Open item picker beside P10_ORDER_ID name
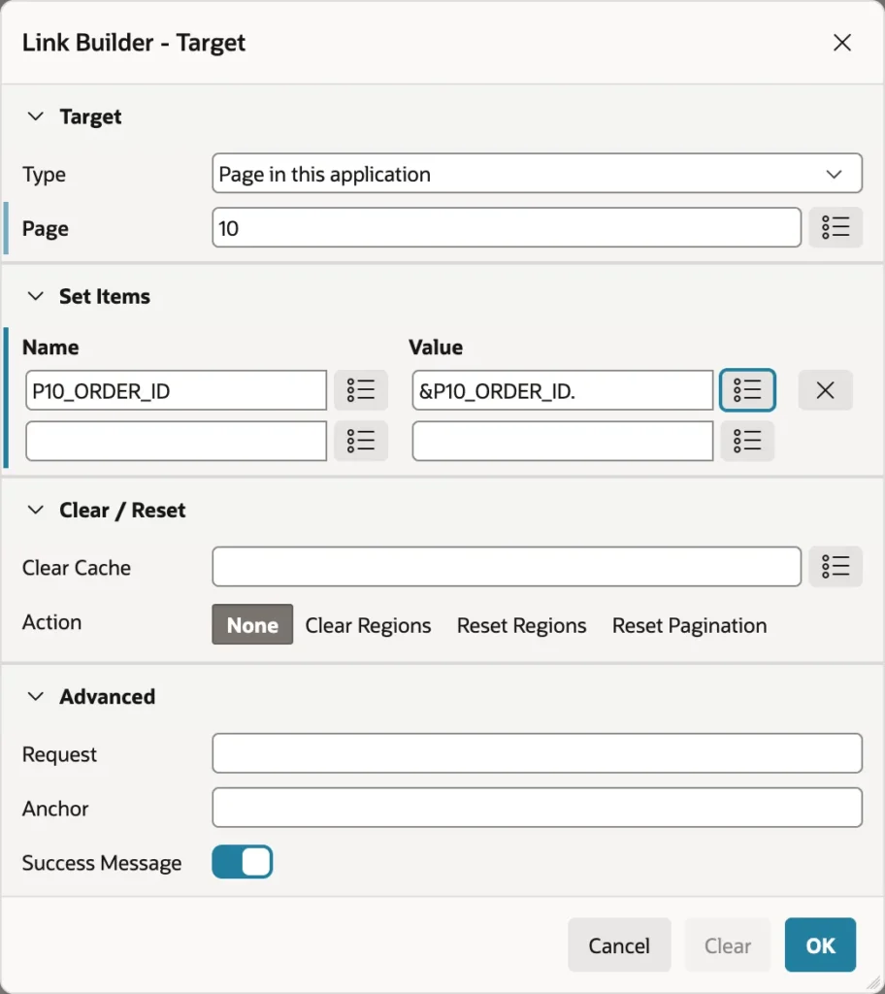Screen dimensions: 885x994 [361, 390]
